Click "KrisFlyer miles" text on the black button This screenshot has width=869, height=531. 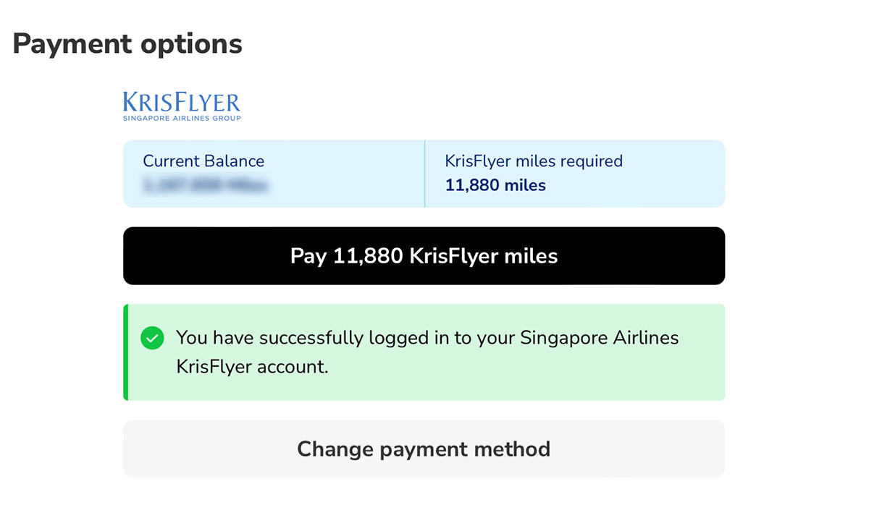(x=483, y=256)
